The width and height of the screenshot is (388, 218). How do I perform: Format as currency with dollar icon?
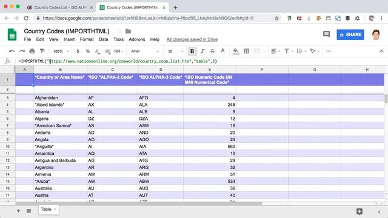[78, 51]
